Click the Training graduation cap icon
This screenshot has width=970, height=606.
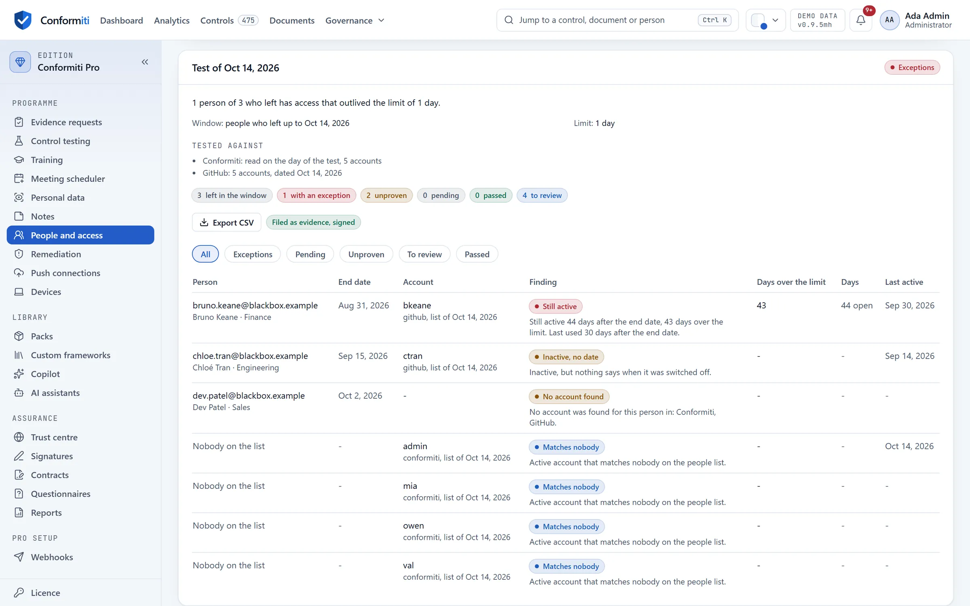click(x=19, y=160)
